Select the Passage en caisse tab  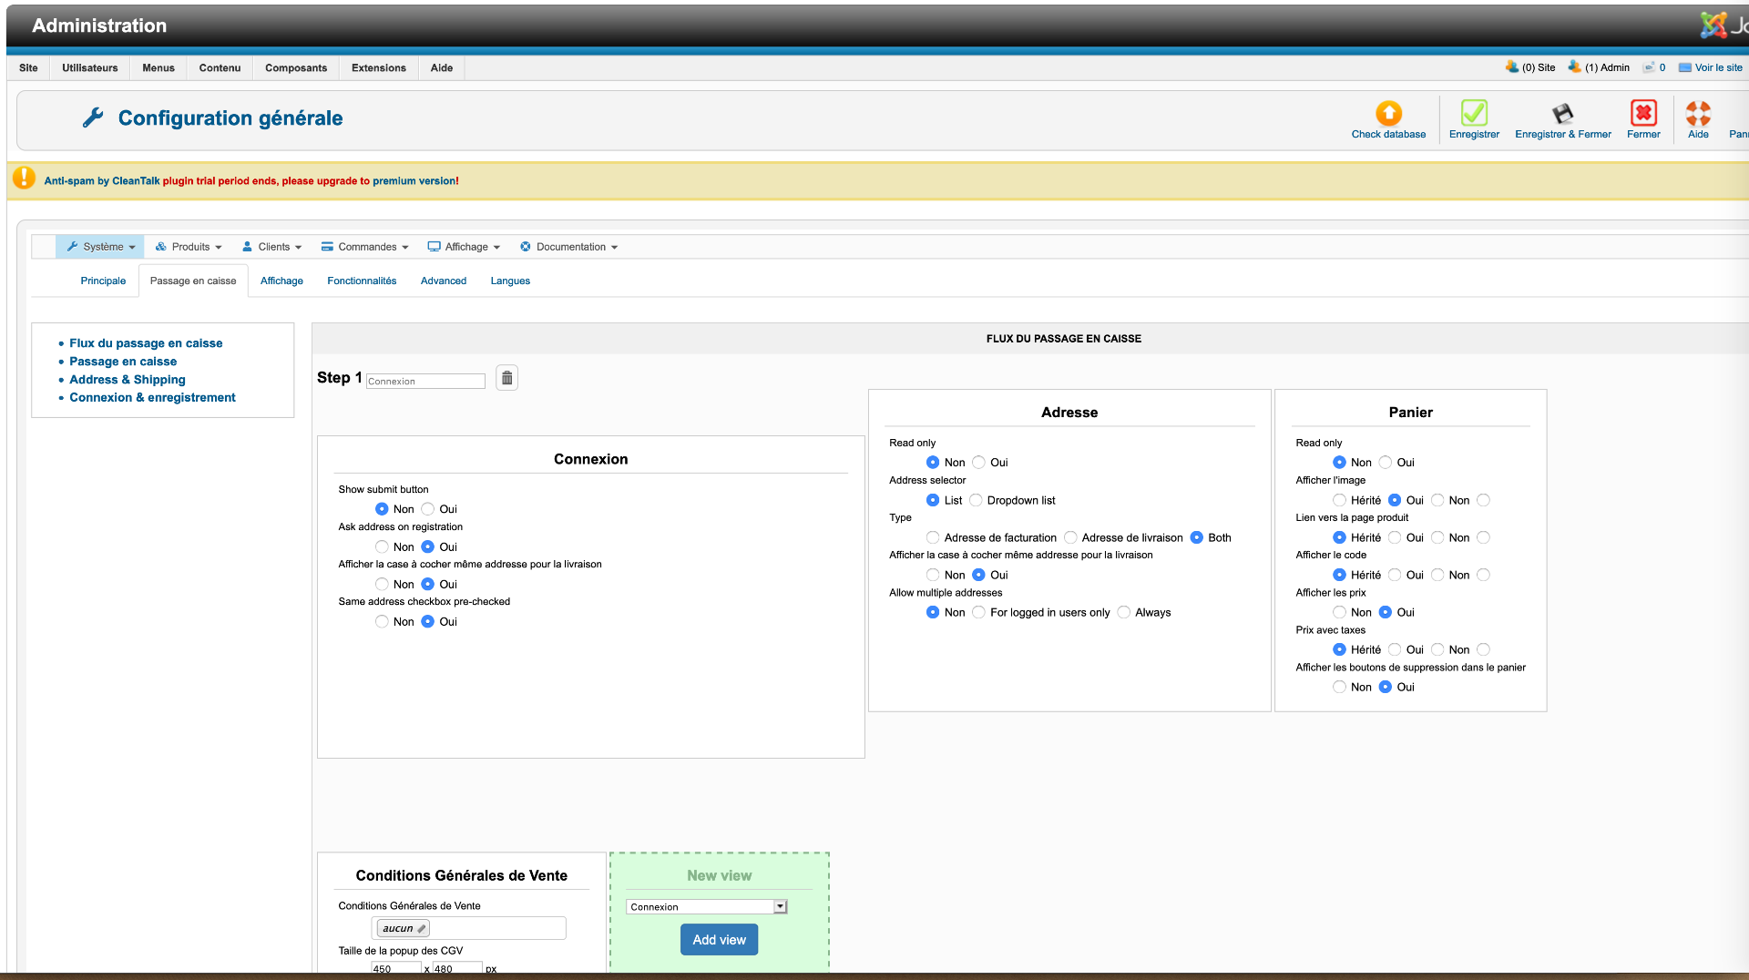click(x=193, y=281)
